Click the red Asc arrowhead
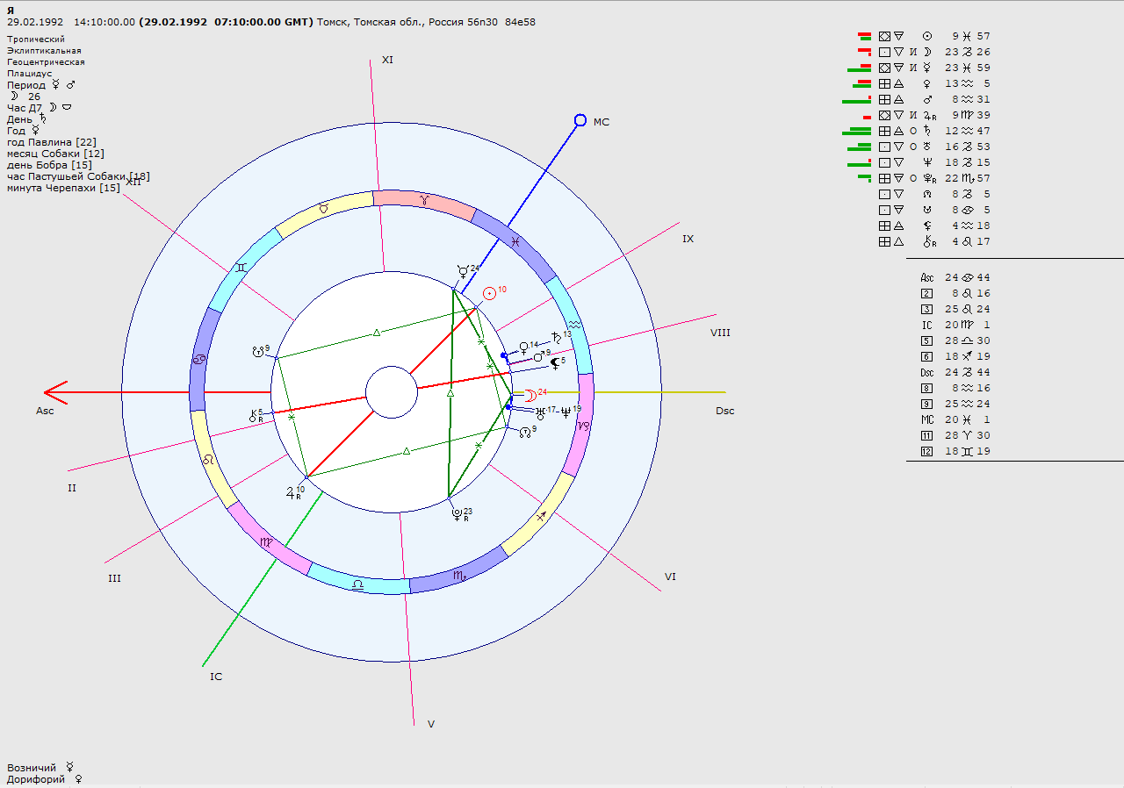This screenshot has width=1124, height=788. (x=56, y=392)
